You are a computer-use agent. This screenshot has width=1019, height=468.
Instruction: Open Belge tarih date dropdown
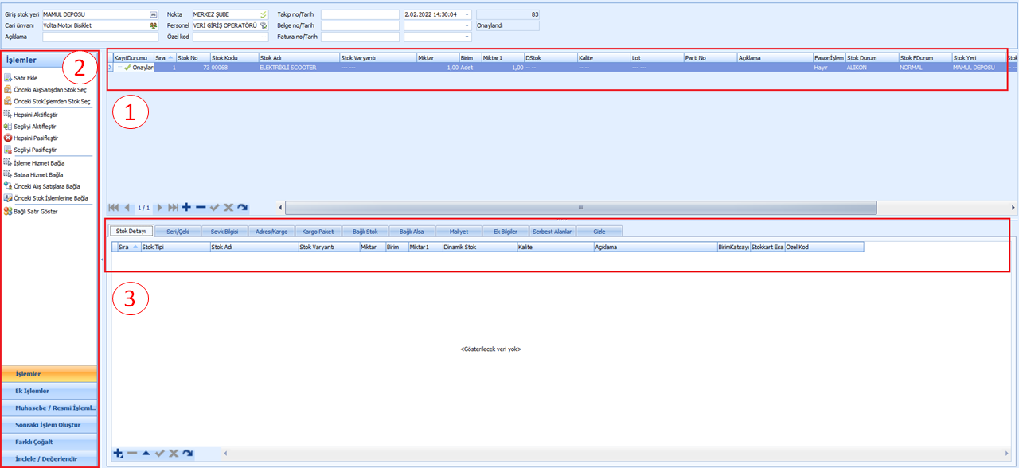click(x=467, y=25)
